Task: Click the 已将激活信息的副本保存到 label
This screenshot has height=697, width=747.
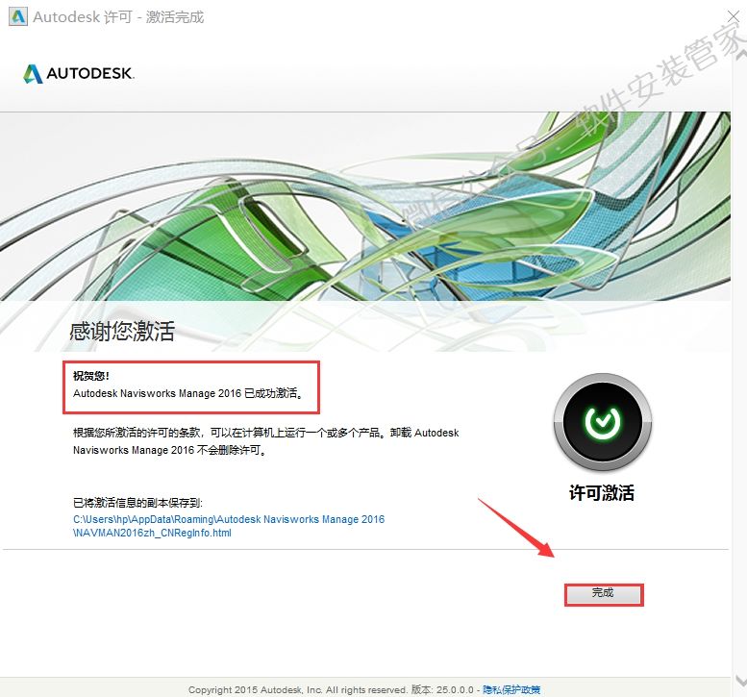Action: tap(137, 503)
